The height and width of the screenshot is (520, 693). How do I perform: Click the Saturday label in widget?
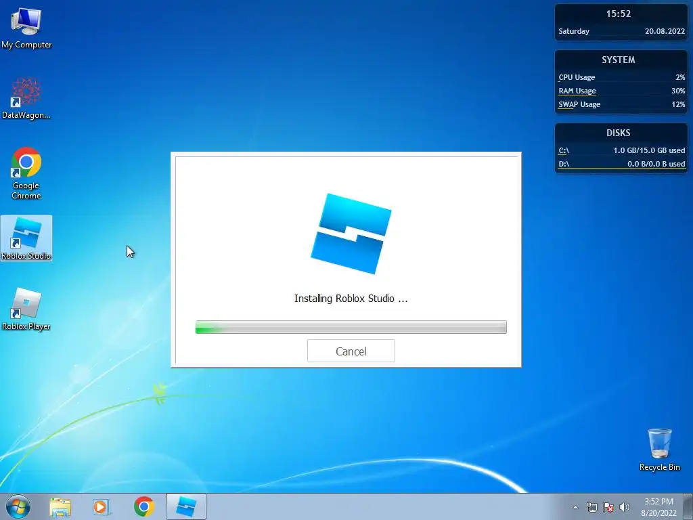pos(574,31)
